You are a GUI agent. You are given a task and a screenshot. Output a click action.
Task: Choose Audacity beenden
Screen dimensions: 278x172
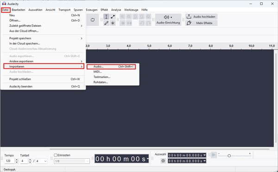click(x=44, y=86)
